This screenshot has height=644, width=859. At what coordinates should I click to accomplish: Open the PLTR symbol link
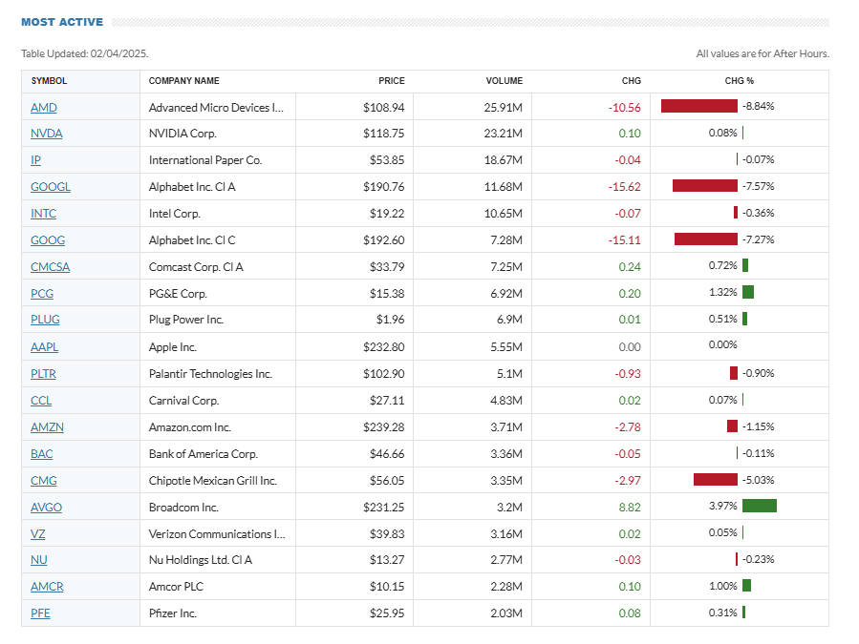43,374
